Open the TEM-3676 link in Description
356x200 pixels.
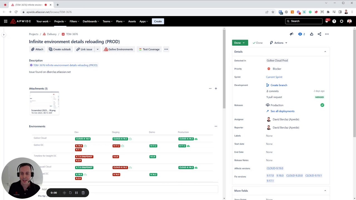[x=63, y=65]
